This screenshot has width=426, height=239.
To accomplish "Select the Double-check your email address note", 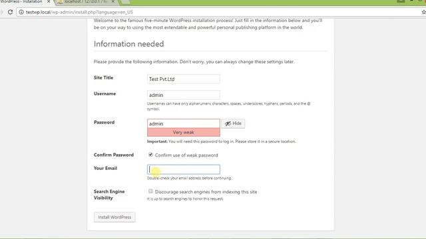I will tap(189, 178).
